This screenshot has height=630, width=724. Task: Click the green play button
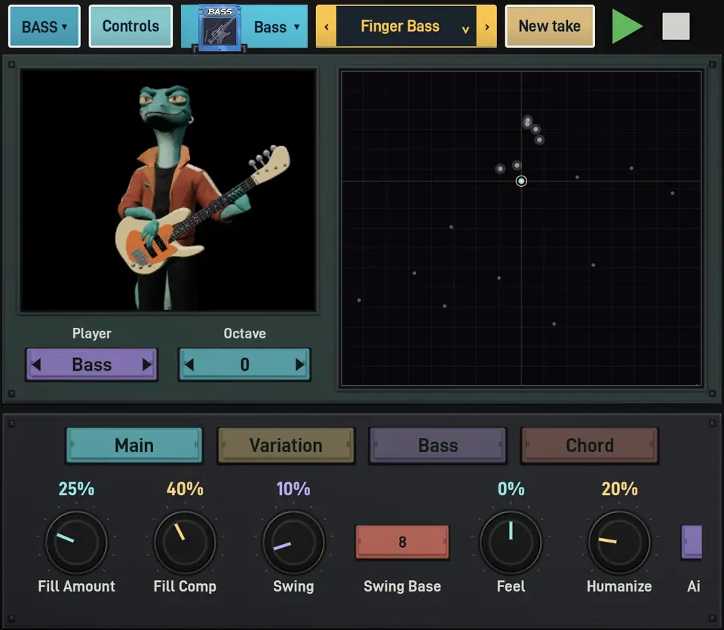coord(627,26)
